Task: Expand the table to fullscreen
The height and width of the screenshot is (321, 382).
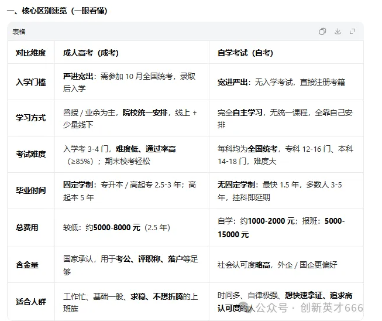Action: click(x=352, y=32)
